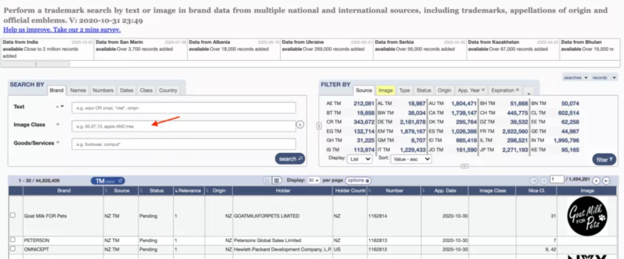This screenshot has width=624, height=259.
Task: Tick the PETERSON row checkbox
Action: click(x=13, y=240)
